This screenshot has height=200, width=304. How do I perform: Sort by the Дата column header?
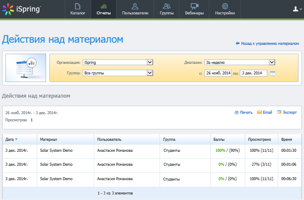[x=19, y=140]
